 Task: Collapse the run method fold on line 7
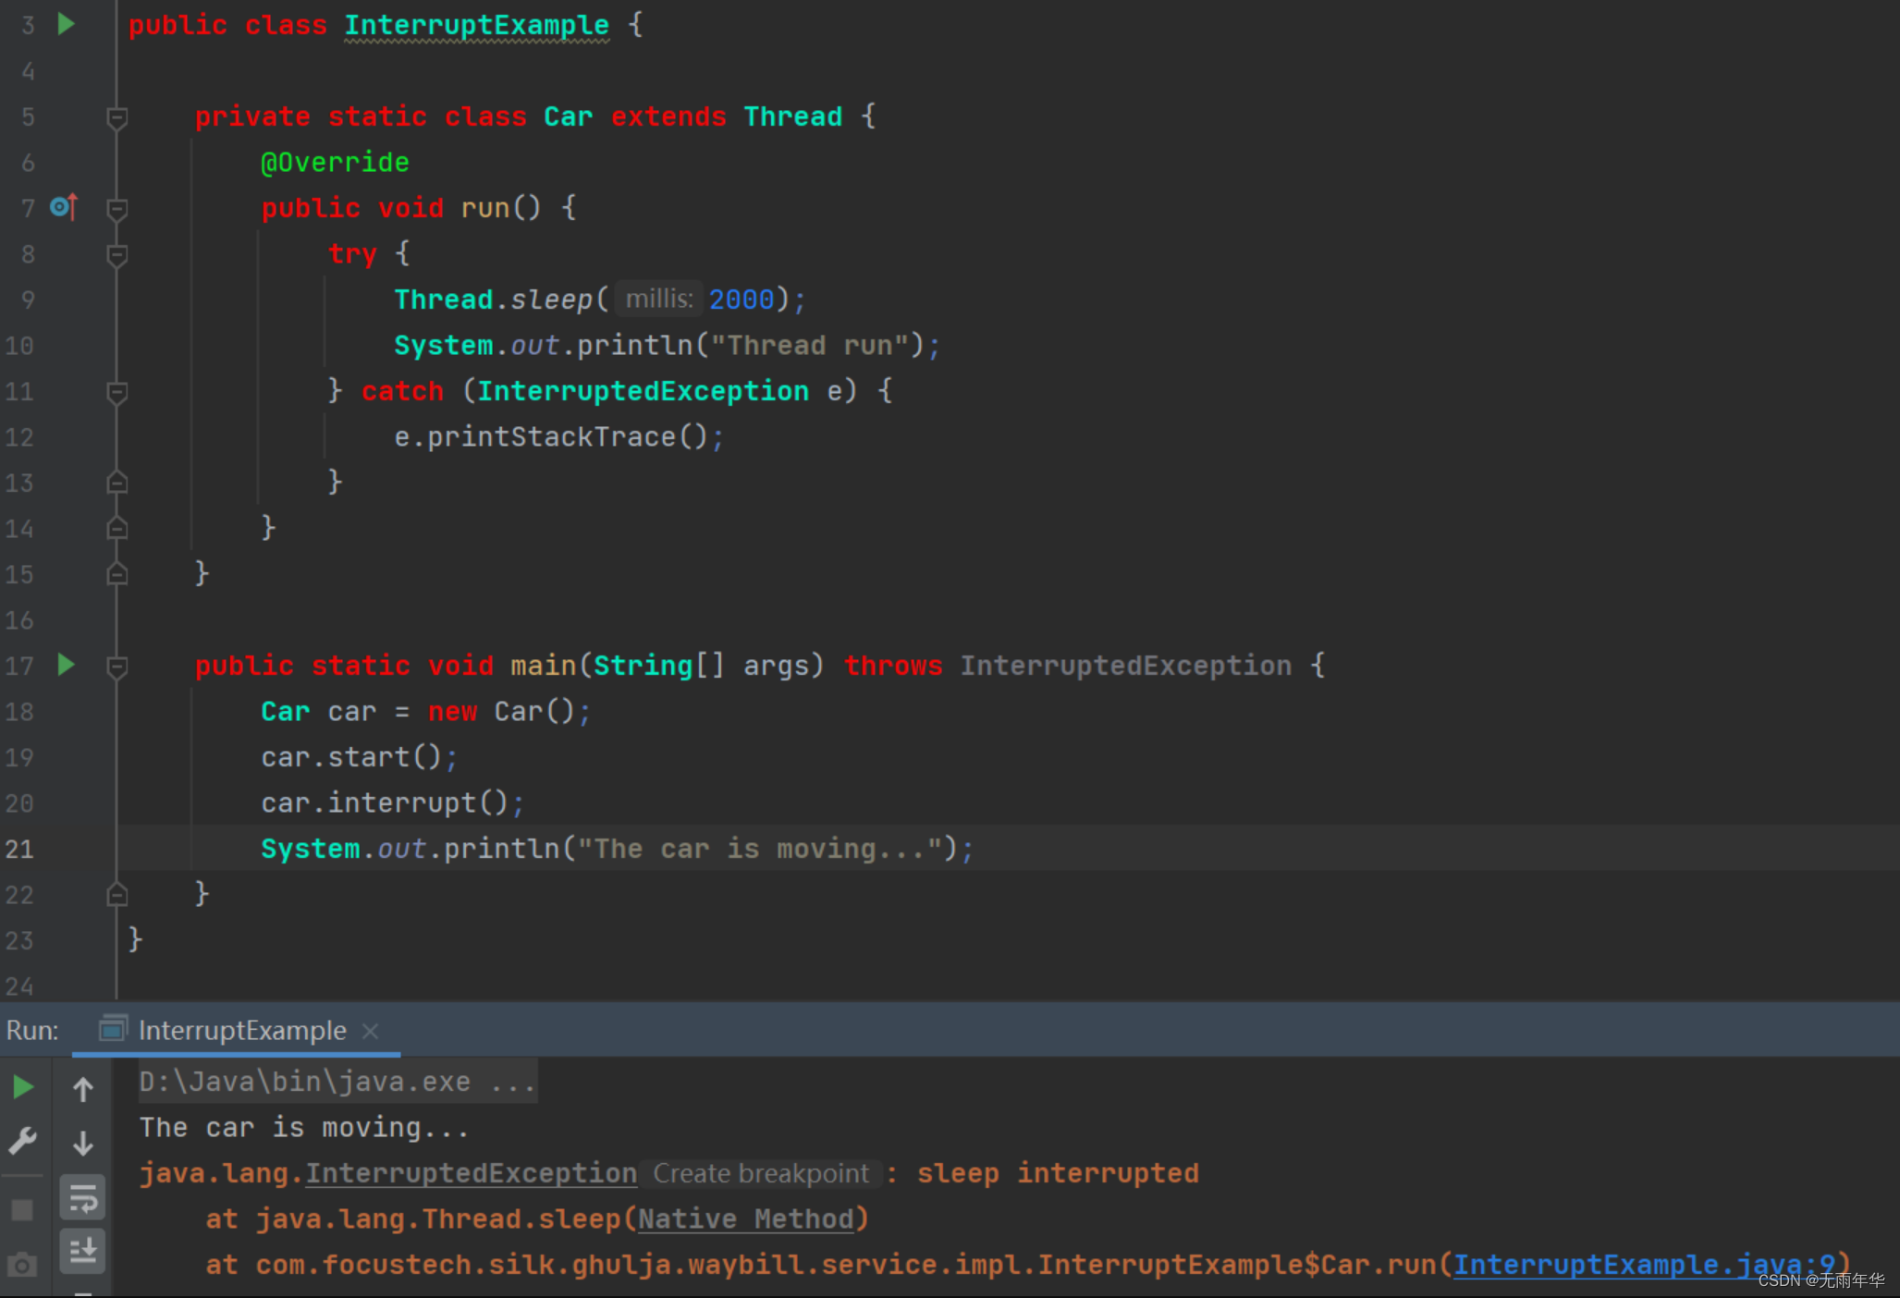(117, 209)
